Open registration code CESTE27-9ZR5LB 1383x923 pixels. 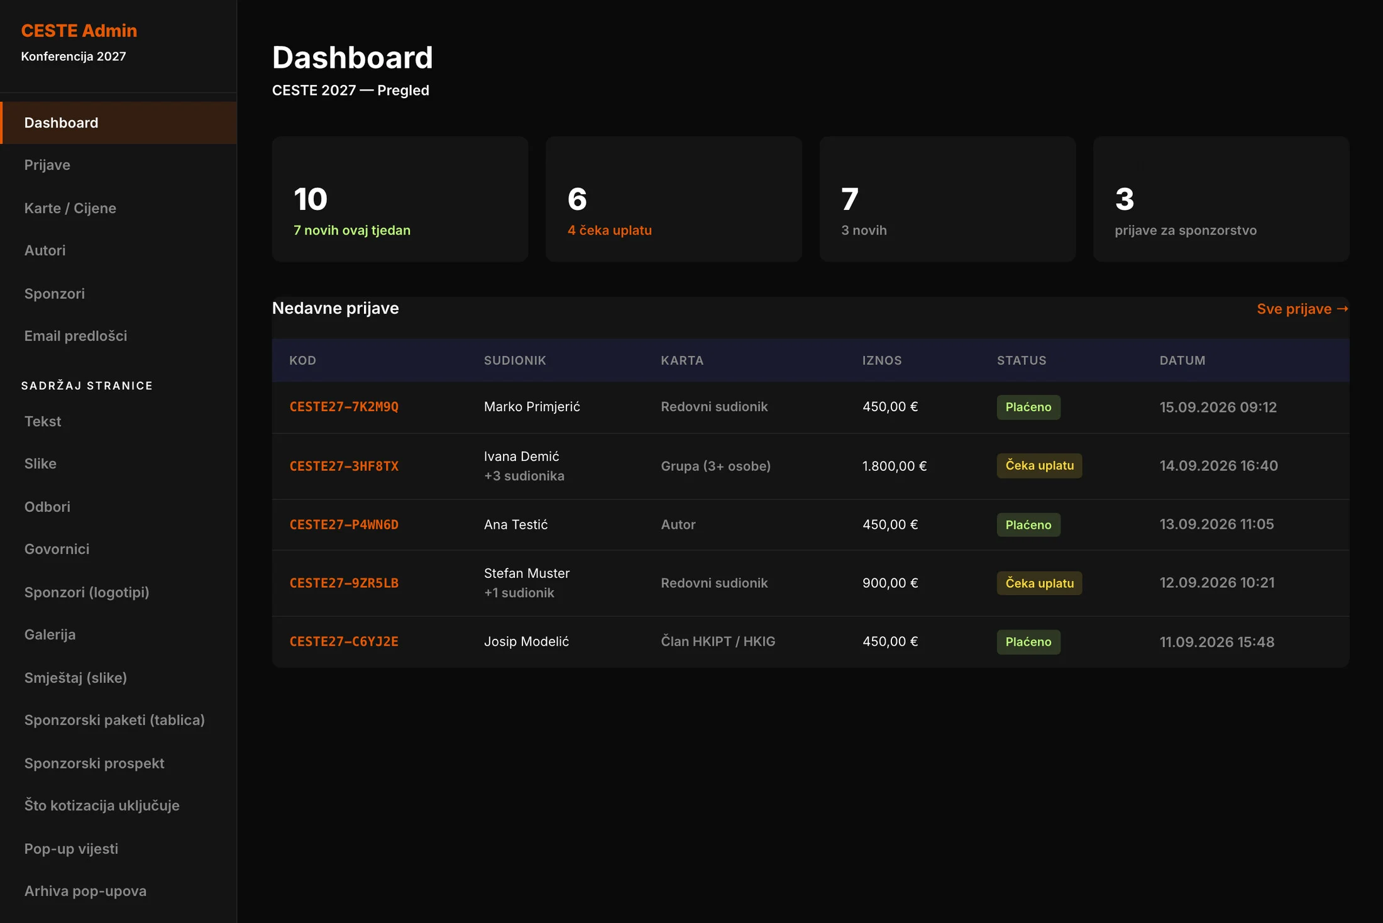(x=344, y=583)
